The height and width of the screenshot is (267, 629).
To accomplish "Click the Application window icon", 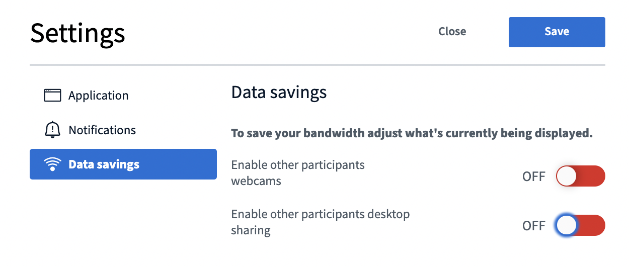I will pyautogui.click(x=52, y=95).
